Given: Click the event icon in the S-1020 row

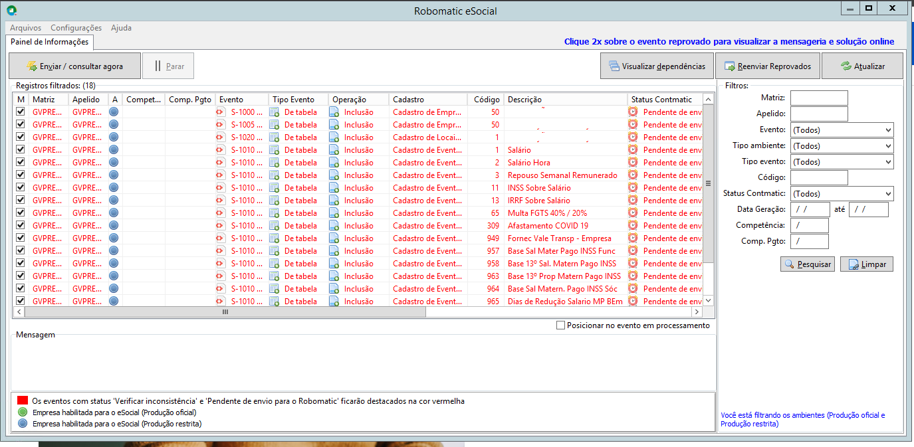Looking at the screenshot, I should [221, 137].
